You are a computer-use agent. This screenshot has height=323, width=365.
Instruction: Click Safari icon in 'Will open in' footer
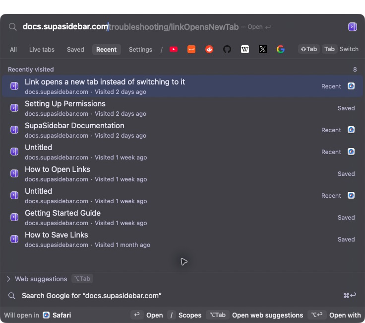(46, 315)
